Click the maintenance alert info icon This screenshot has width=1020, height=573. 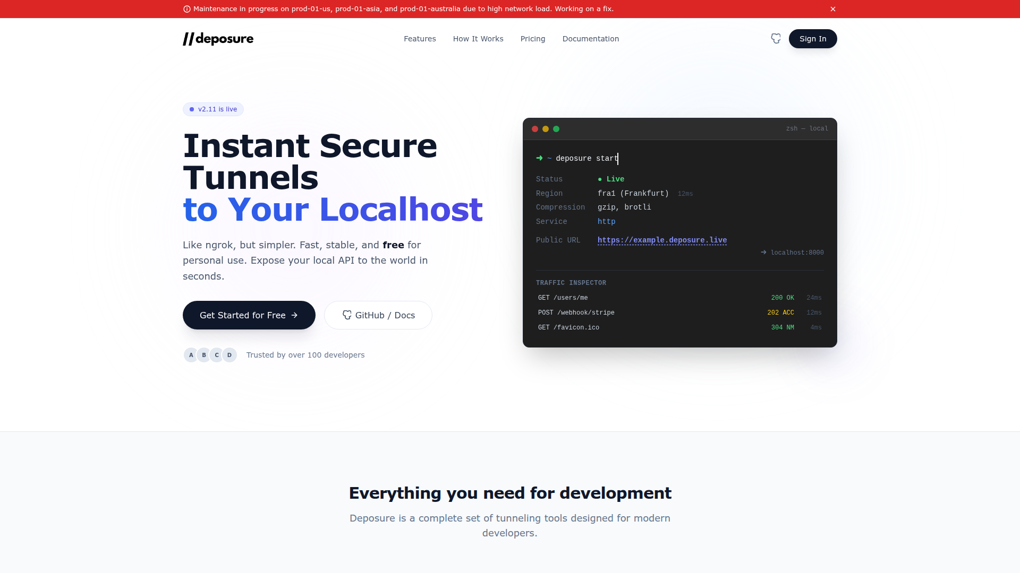click(x=187, y=9)
